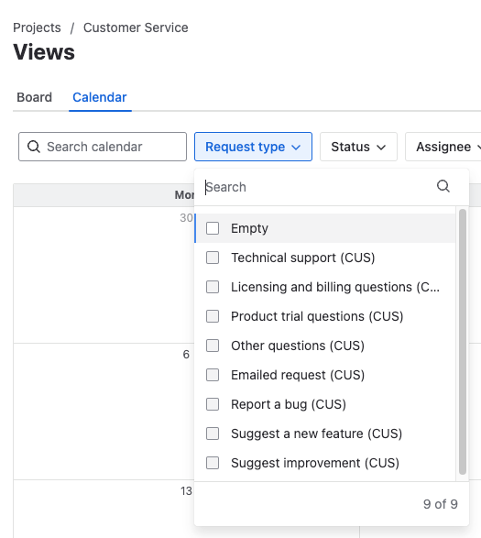Open the Assignee filter dropdown
The width and height of the screenshot is (481, 538).
[443, 147]
